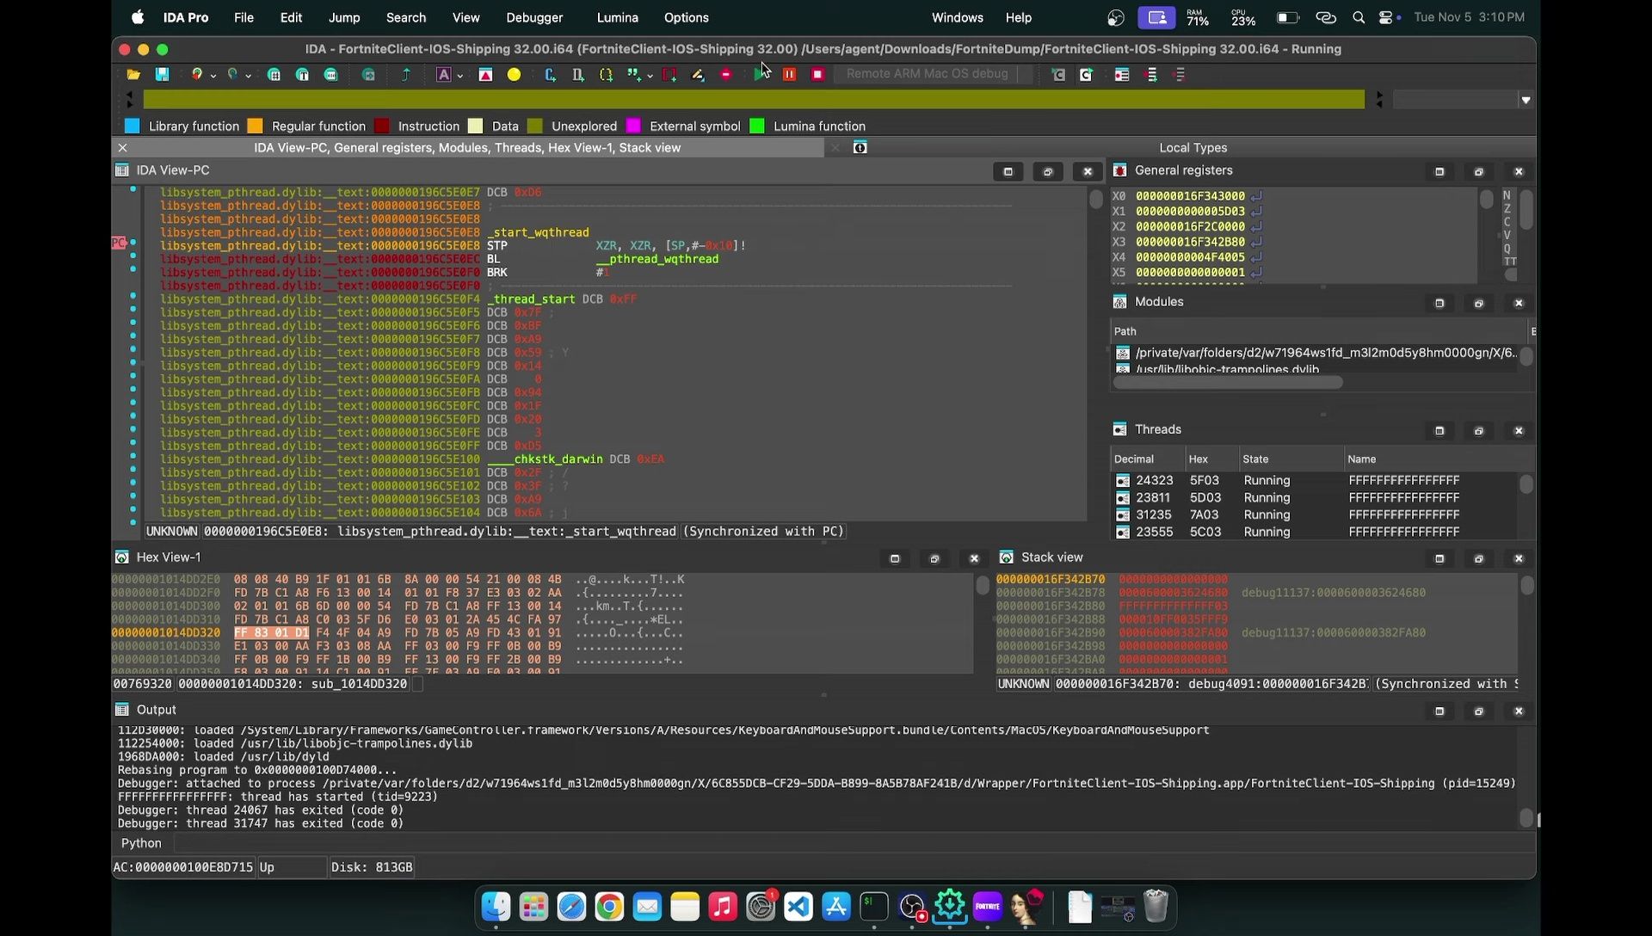Image resolution: width=1652 pixels, height=936 pixels.
Task: Click the olive navigation band overview
Action: coord(754,100)
